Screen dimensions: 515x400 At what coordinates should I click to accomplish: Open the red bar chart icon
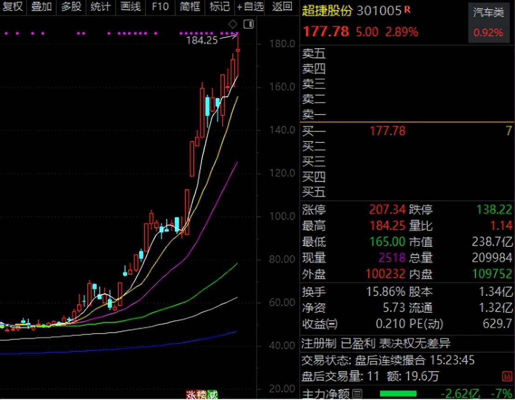point(506,376)
